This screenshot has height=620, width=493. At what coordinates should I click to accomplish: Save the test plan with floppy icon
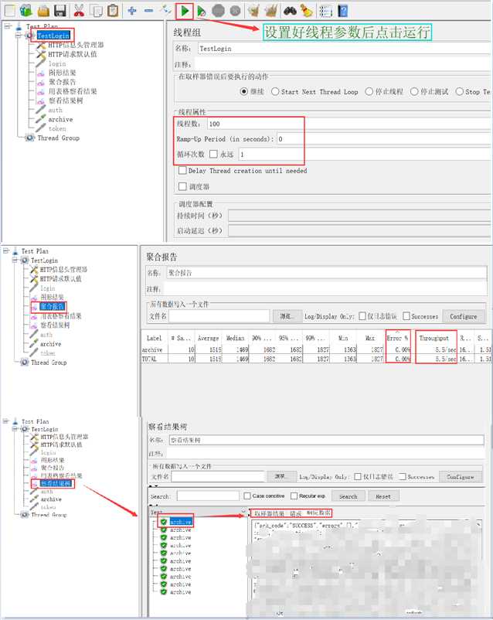pyautogui.click(x=60, y=11)
